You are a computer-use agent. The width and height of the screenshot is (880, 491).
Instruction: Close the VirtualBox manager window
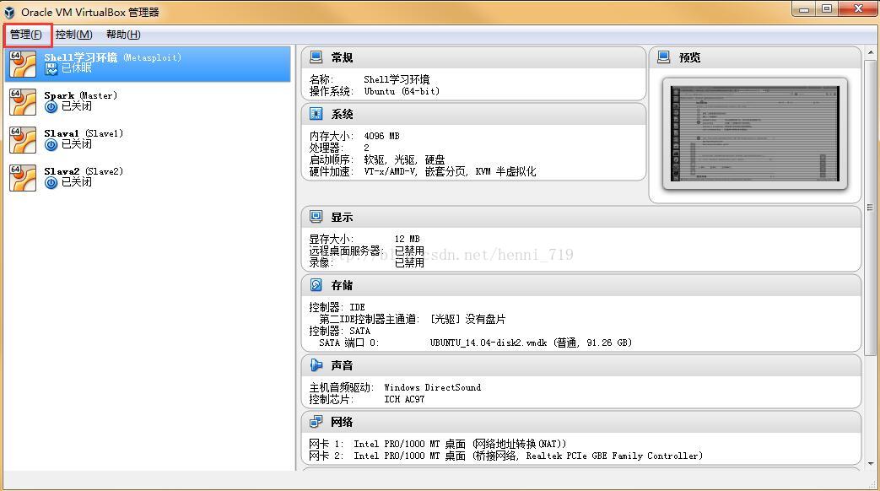(x=858, y=9)
